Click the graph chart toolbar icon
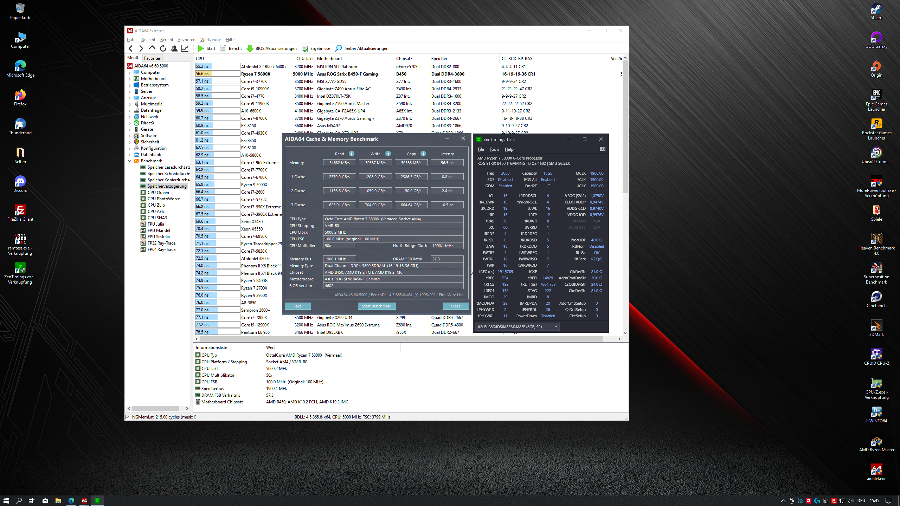 pos(185,48)
